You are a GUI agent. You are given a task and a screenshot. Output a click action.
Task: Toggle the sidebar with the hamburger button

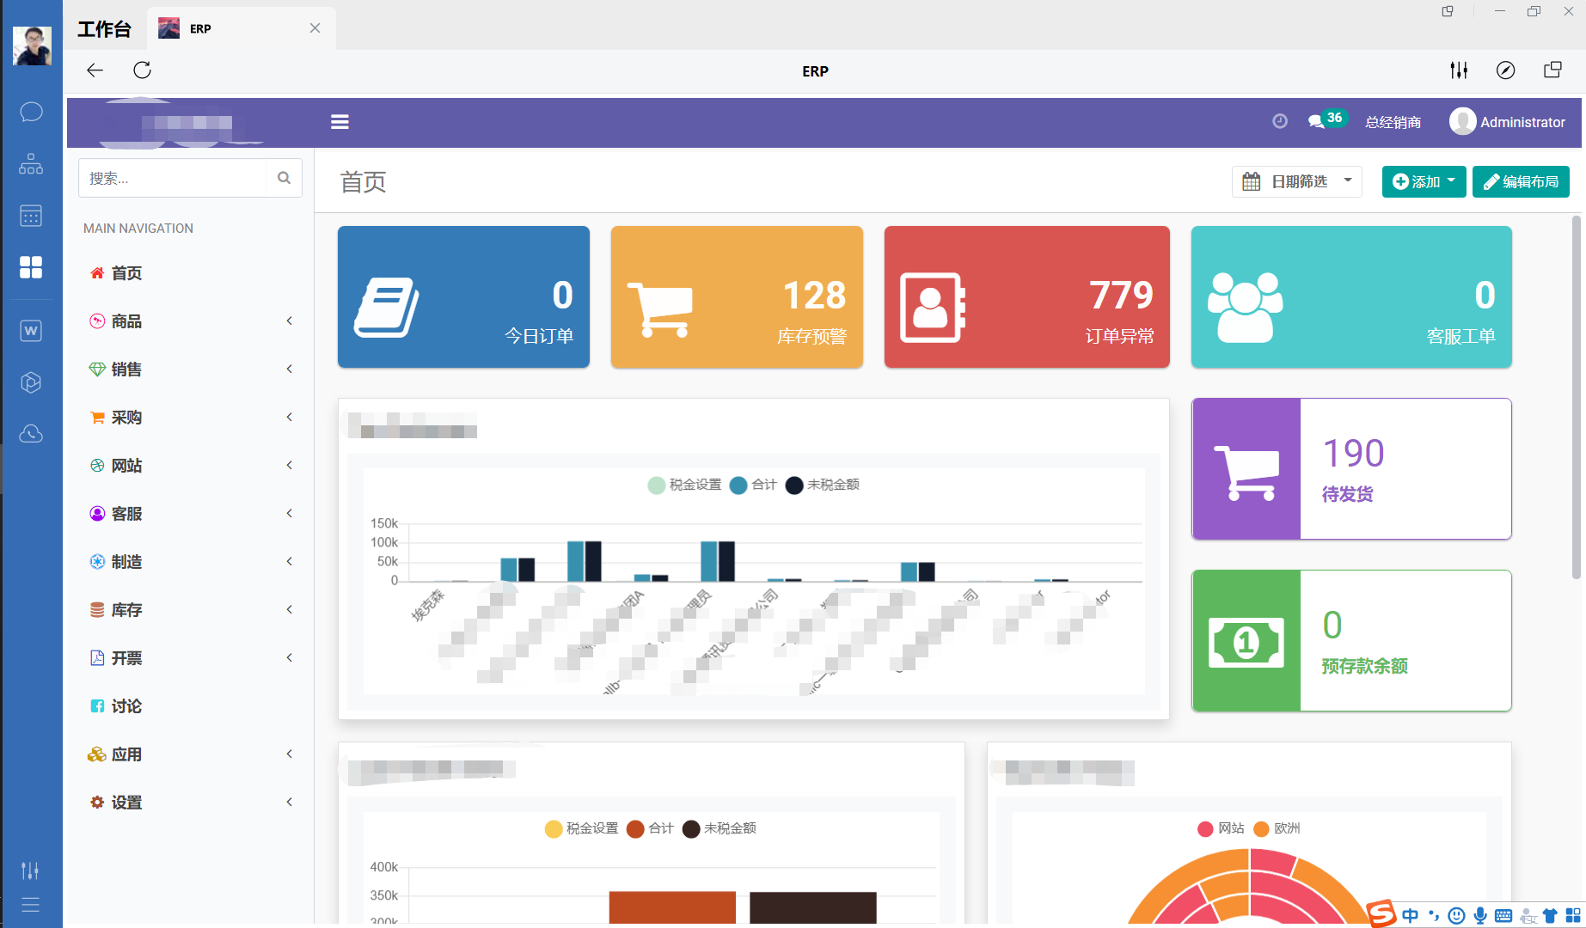(340, 122)
